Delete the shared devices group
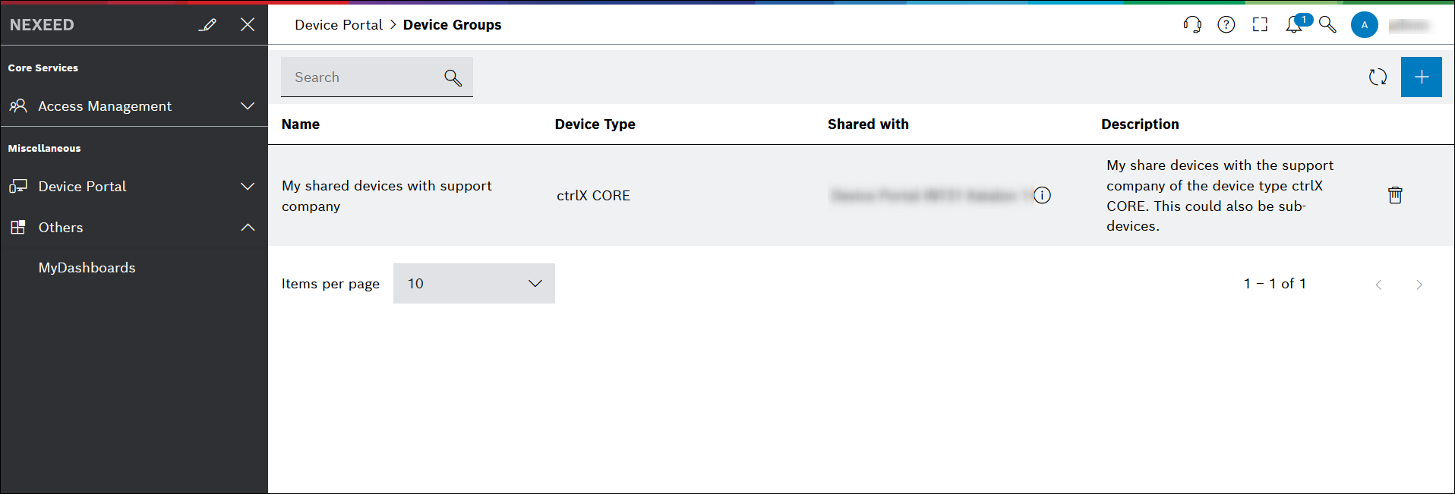The image size is (1455, 494). pos(1395,195)
